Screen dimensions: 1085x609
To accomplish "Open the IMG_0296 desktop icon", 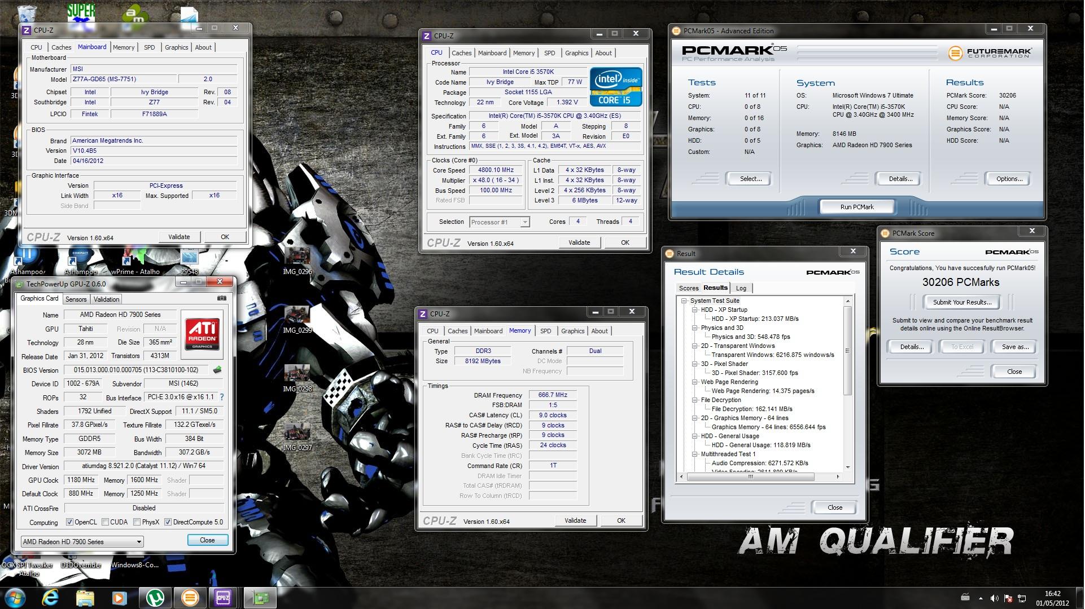I will (297, 262).
